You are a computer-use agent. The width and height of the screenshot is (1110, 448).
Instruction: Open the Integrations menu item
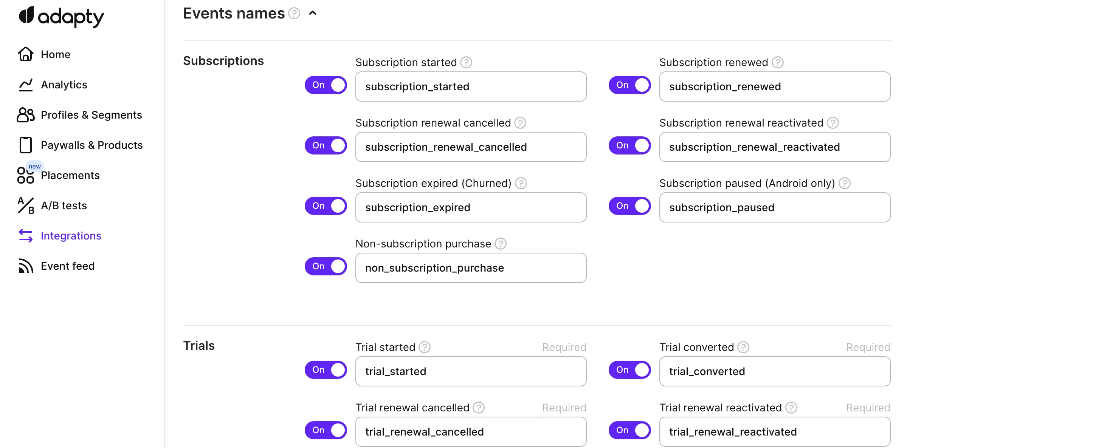tap(71, 236)
